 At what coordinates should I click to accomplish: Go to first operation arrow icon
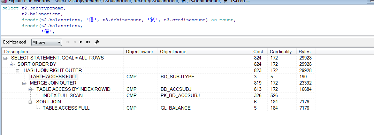(x=68, y=42)
